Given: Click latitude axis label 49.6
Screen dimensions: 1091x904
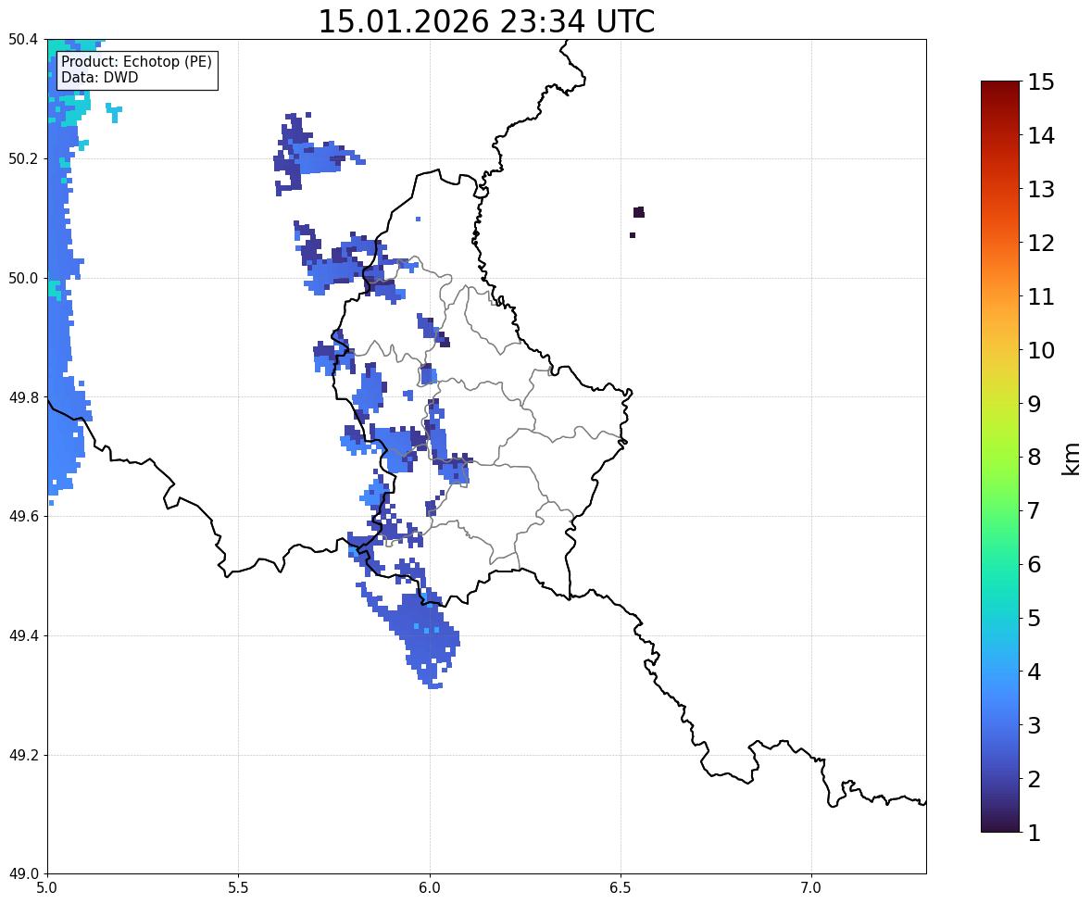Looking at the screenshot, I should point(23,516).
